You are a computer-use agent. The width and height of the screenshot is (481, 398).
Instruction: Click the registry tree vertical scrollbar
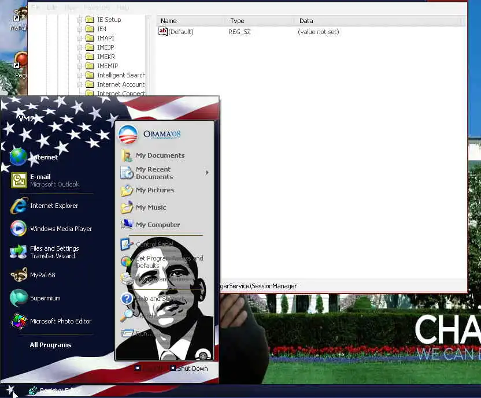pyautogui.click(x=148, y=55)
